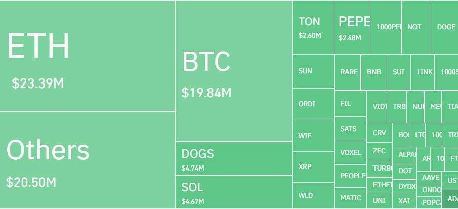The height and width of the screenshot is (209, 458).
Task: Click the MATIC tile
Action: pyautogui.click(x=350, y=198)
